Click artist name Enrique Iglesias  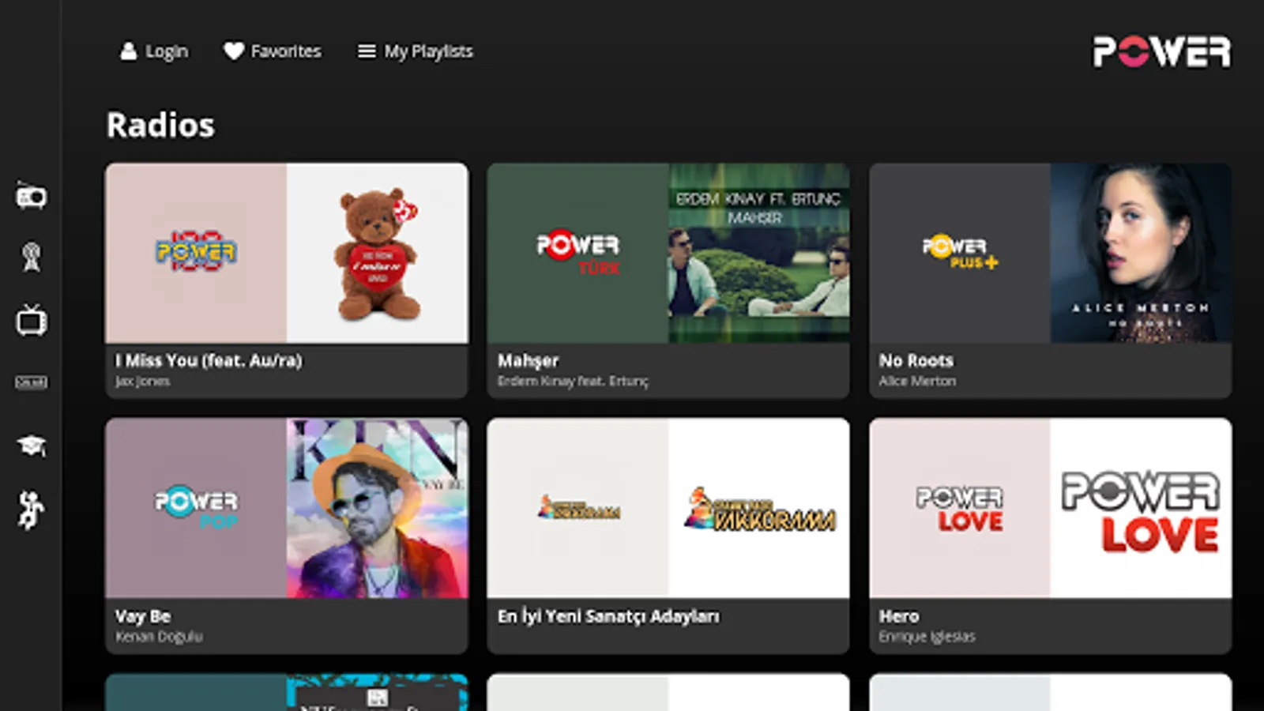(927, 637)
